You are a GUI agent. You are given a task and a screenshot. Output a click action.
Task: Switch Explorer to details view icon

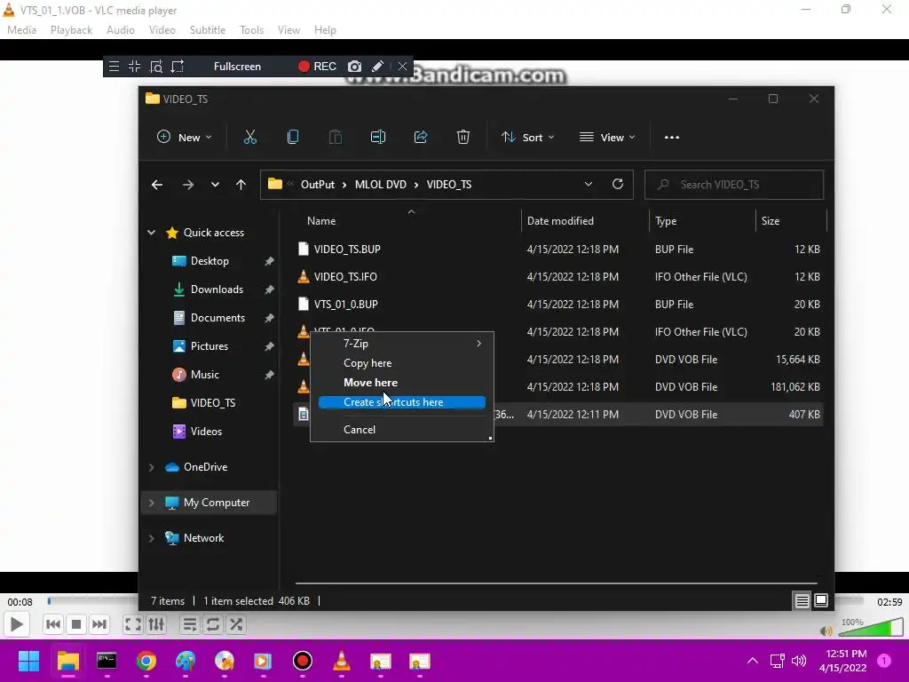tap(802, 601)
